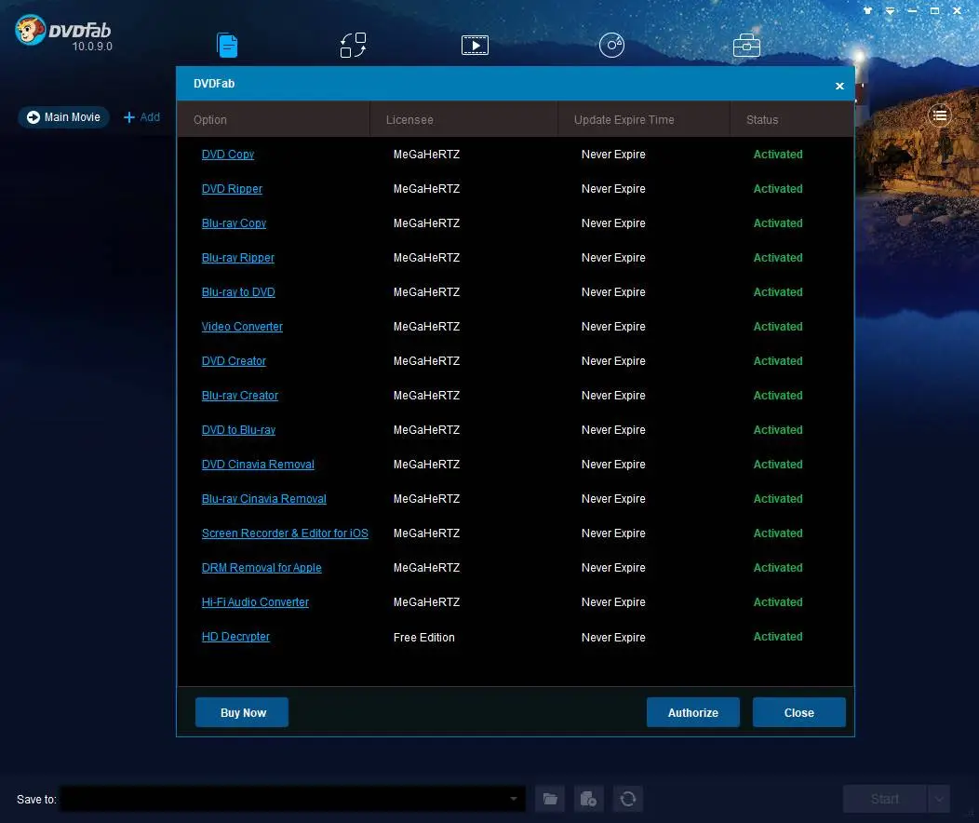The height and width of the screenshot is (823, 979).
Task: Open the Copy module icon
Action: [227, 45]
